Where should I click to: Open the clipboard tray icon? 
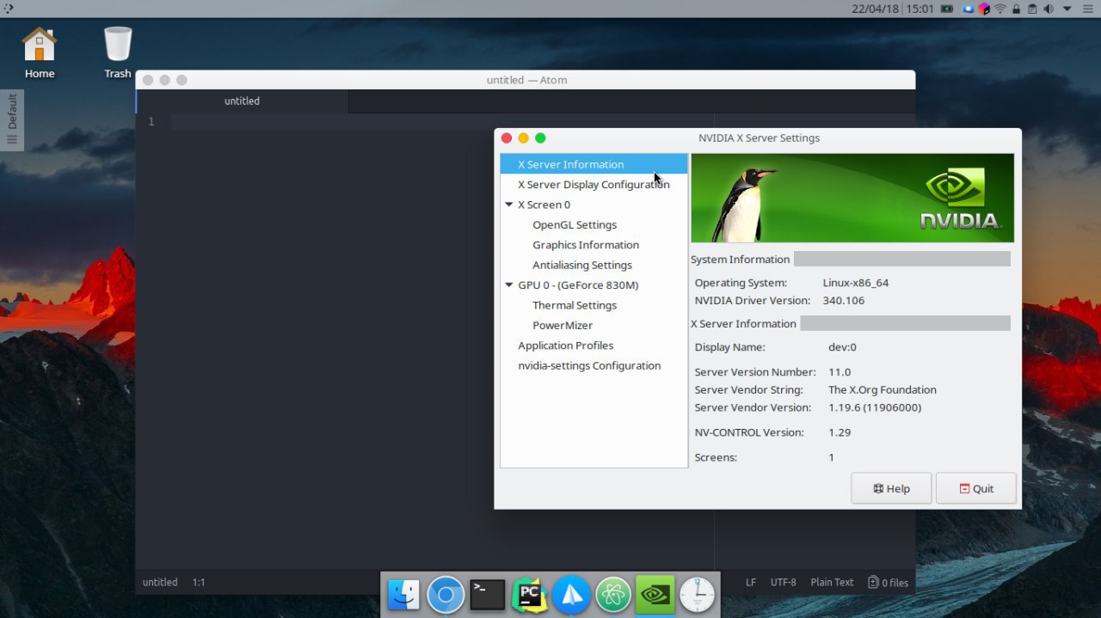[1032, 9]
